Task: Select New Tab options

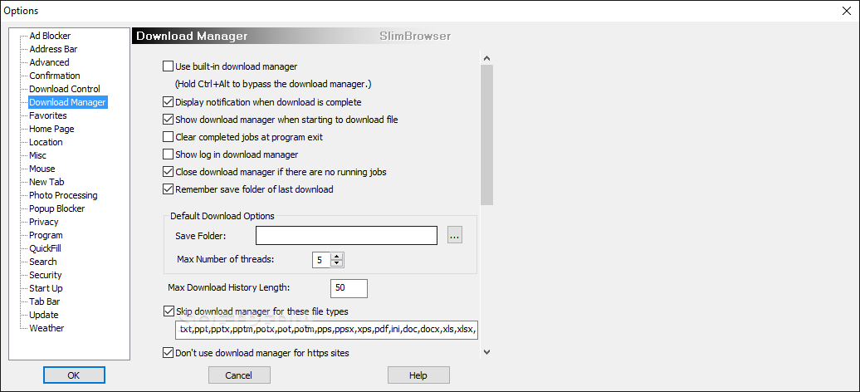Action: (x=46, y=182)
